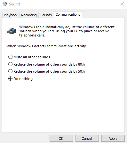Click the description paragraph about telephone calls

(x=67, y=31)
